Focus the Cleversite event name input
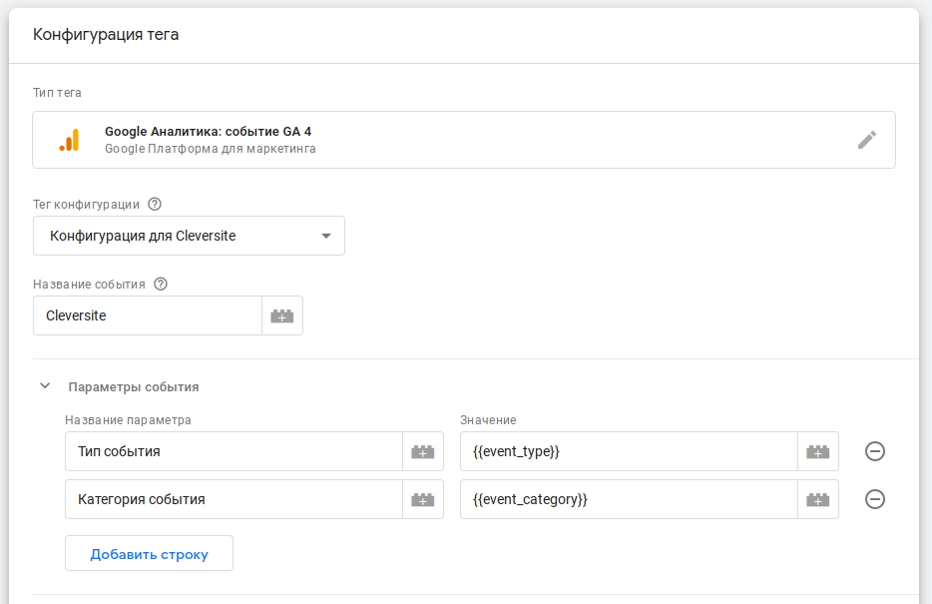This screenshot has height=604, width=932. pyautogui.click(x=148, y=315)
